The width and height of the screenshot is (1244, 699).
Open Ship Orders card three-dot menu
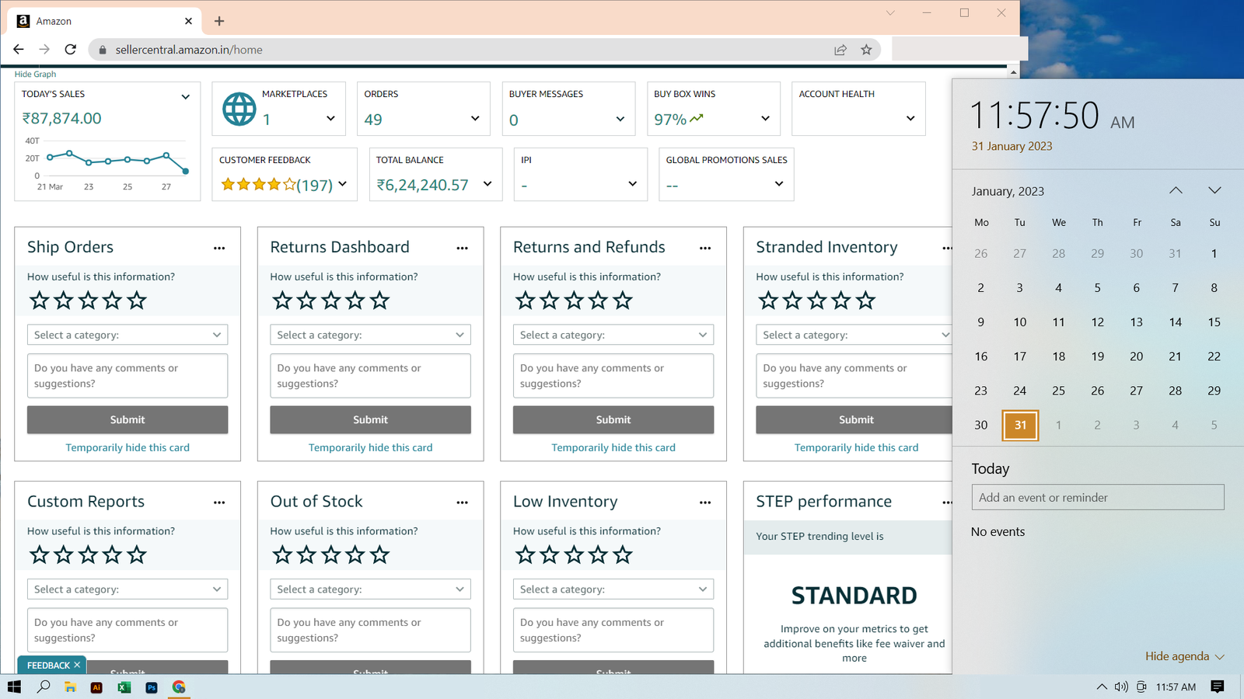(x=219, y=249)
